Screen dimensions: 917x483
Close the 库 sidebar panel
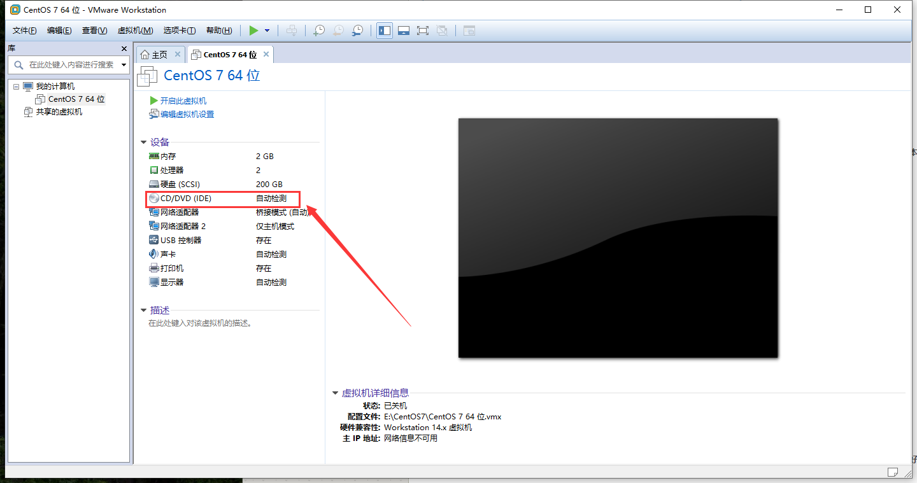(123, 48)
